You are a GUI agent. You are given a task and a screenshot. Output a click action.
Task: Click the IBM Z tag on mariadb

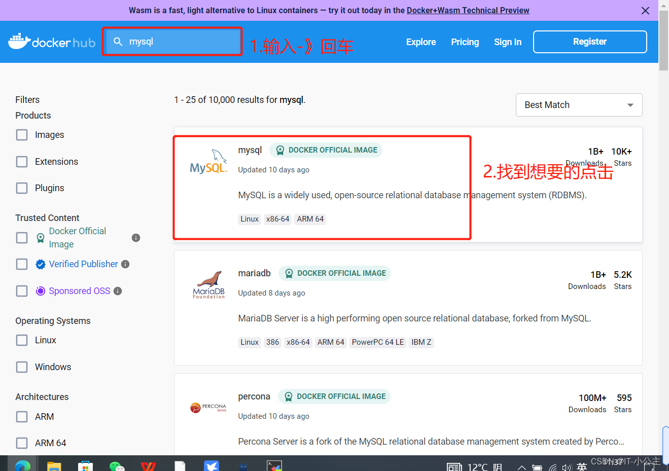[421, 342]
